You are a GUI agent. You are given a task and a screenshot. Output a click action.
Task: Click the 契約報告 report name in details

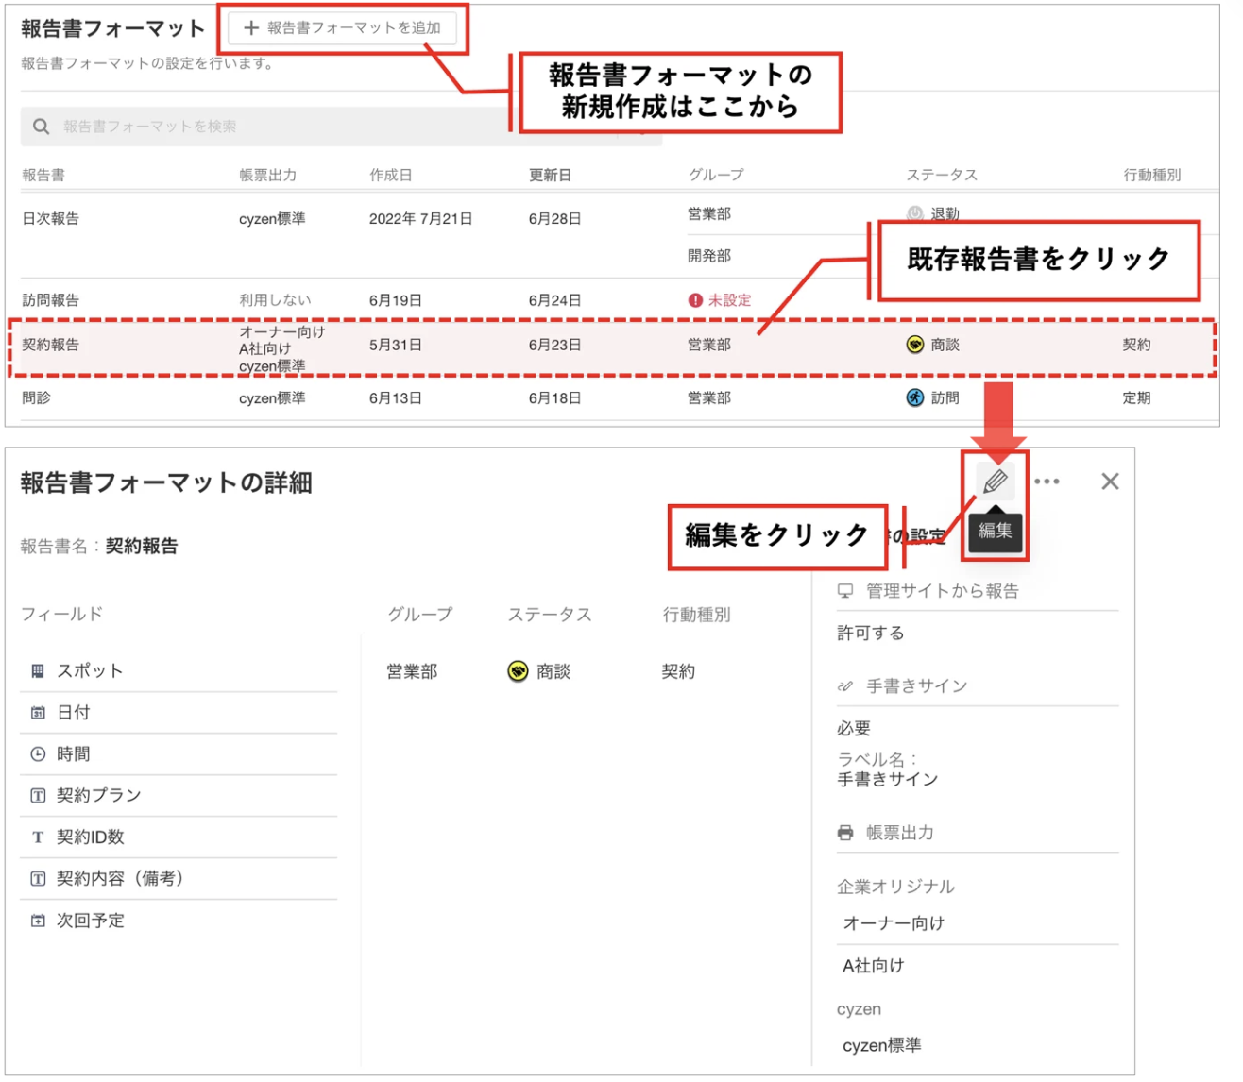142,546
